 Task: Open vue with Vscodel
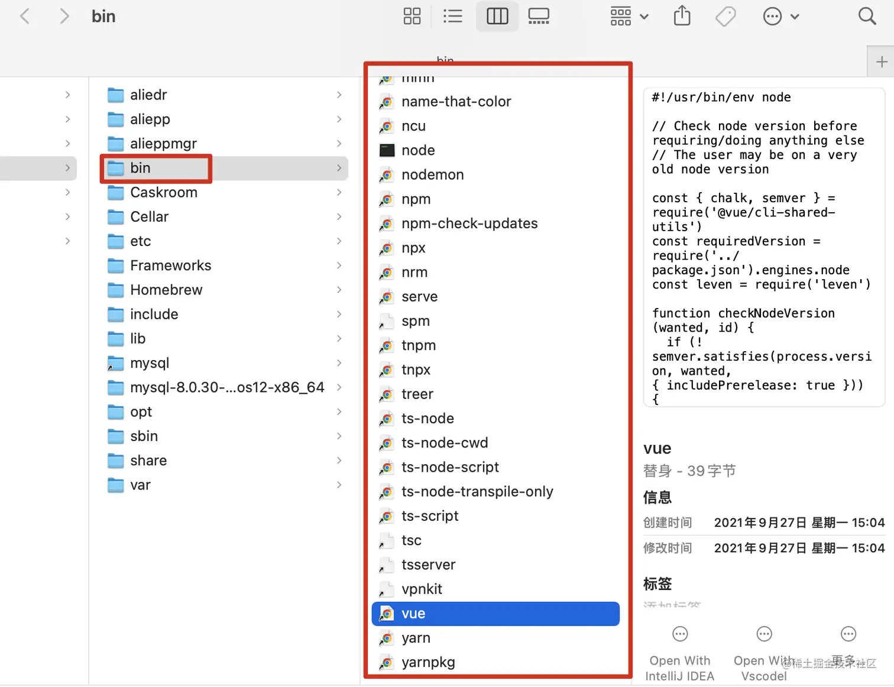(764, 653)
